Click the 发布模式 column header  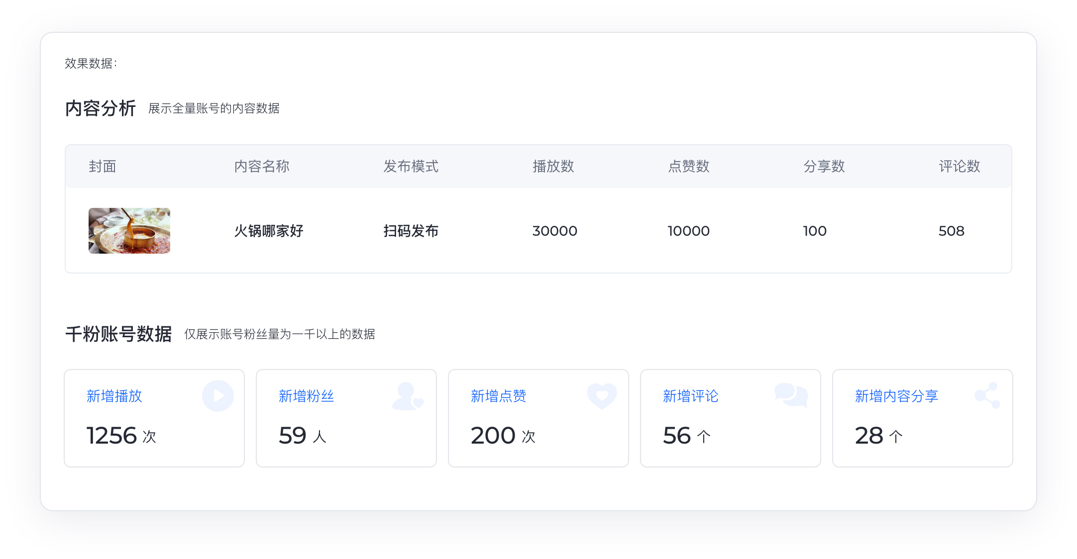(411, 166)
